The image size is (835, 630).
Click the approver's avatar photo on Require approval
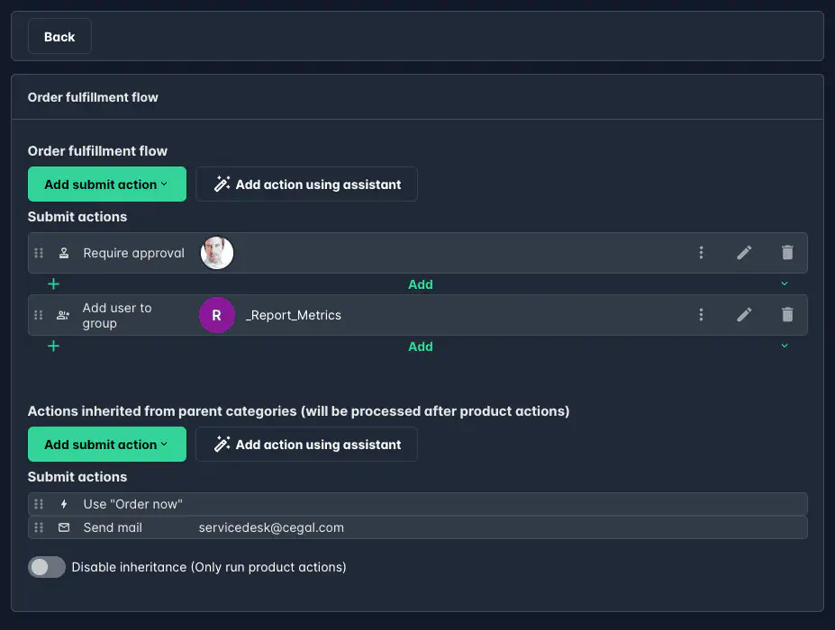click(x=216, y=253)
